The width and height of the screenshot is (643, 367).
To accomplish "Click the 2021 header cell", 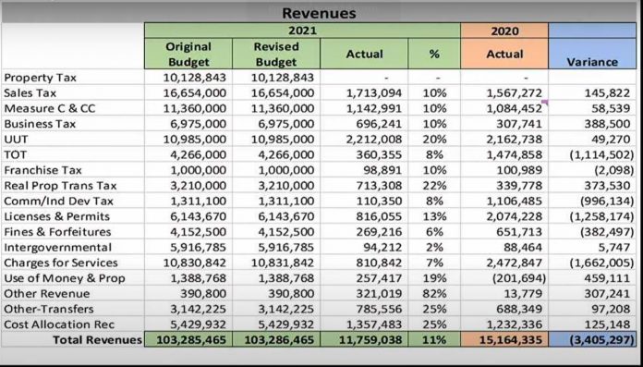I will pyautogui.click(x=302, y=31).
